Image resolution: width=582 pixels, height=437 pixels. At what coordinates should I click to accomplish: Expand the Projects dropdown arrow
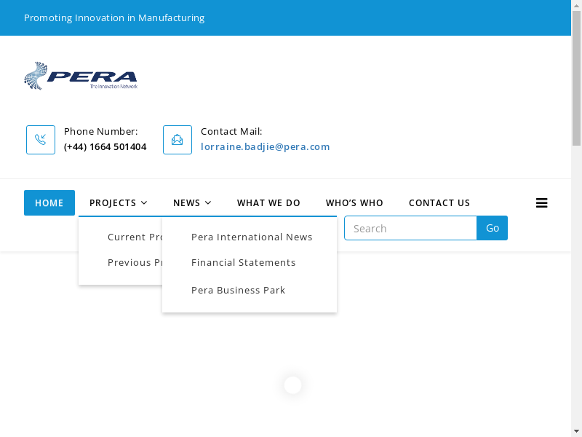(144, 203)
